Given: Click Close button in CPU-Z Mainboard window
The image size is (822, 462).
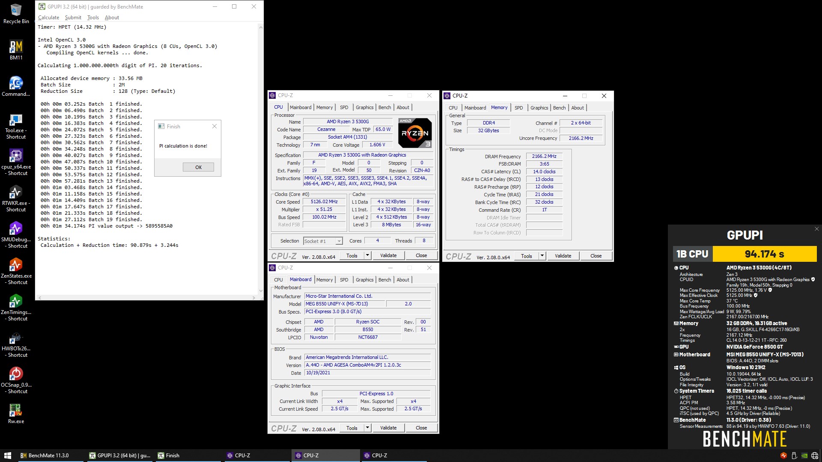Looking at the screenshot, I should (421, 428).
